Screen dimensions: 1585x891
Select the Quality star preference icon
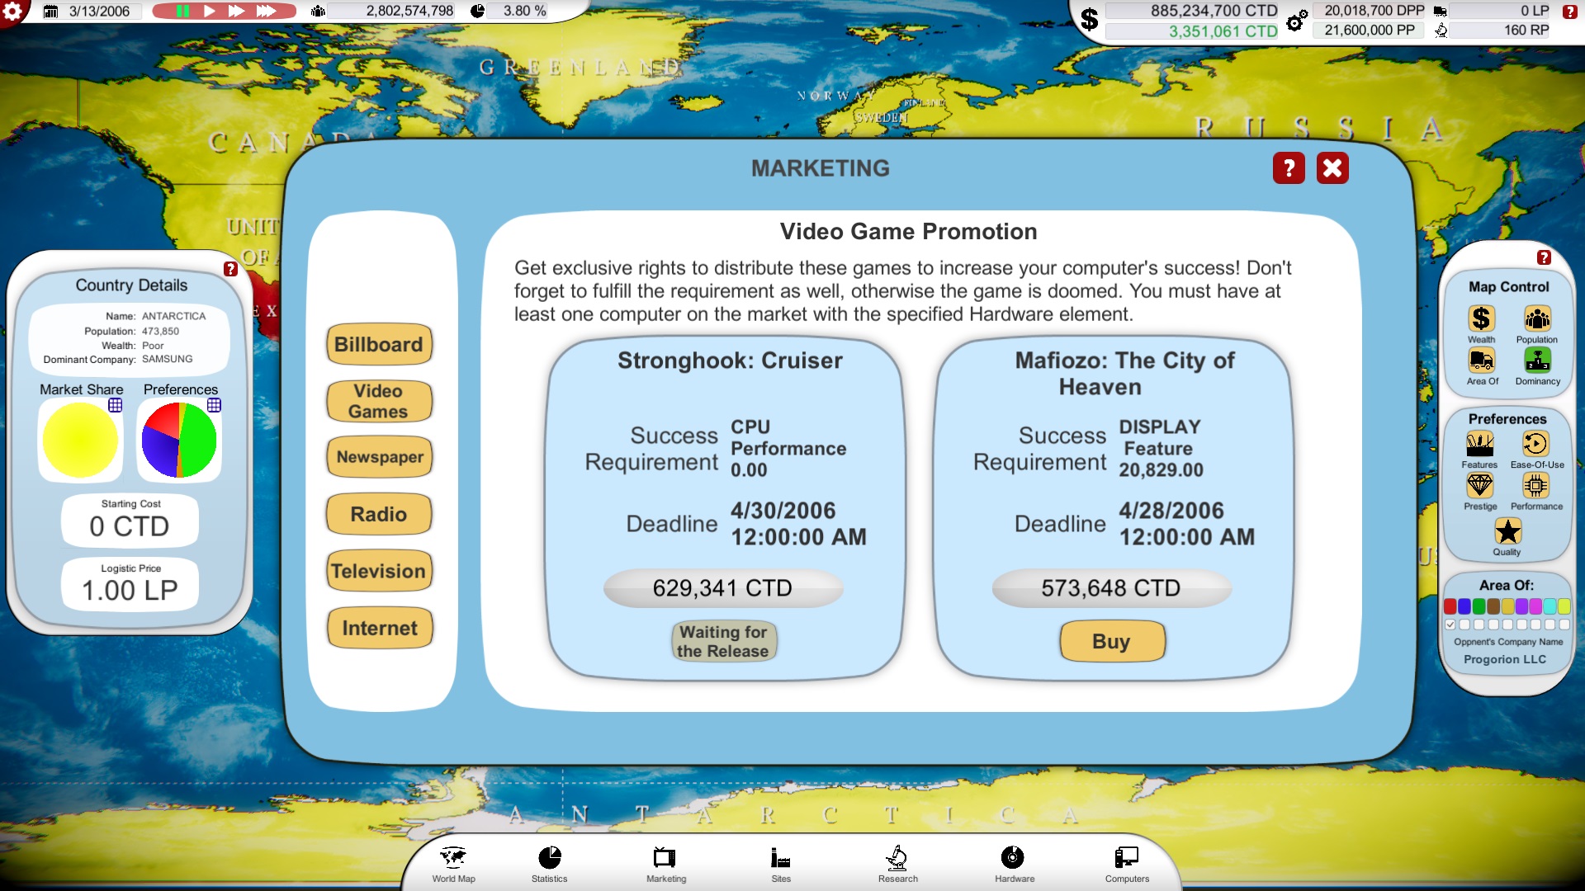1507,532
